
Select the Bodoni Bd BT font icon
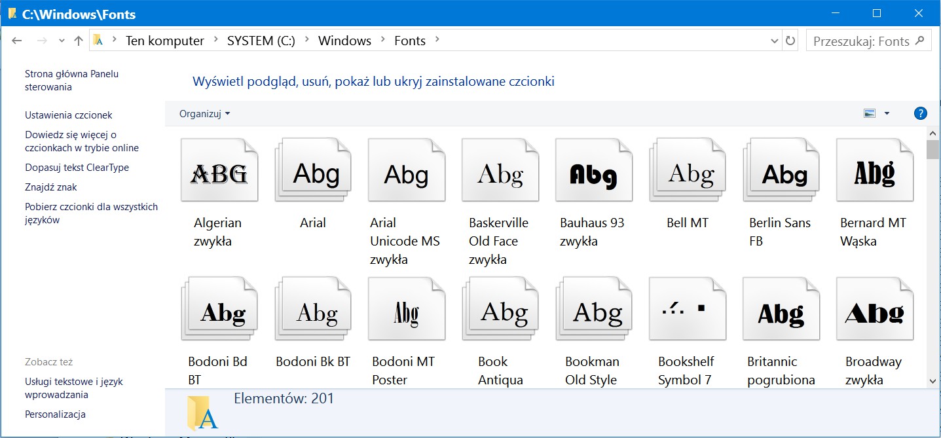(x=219, y=308)
